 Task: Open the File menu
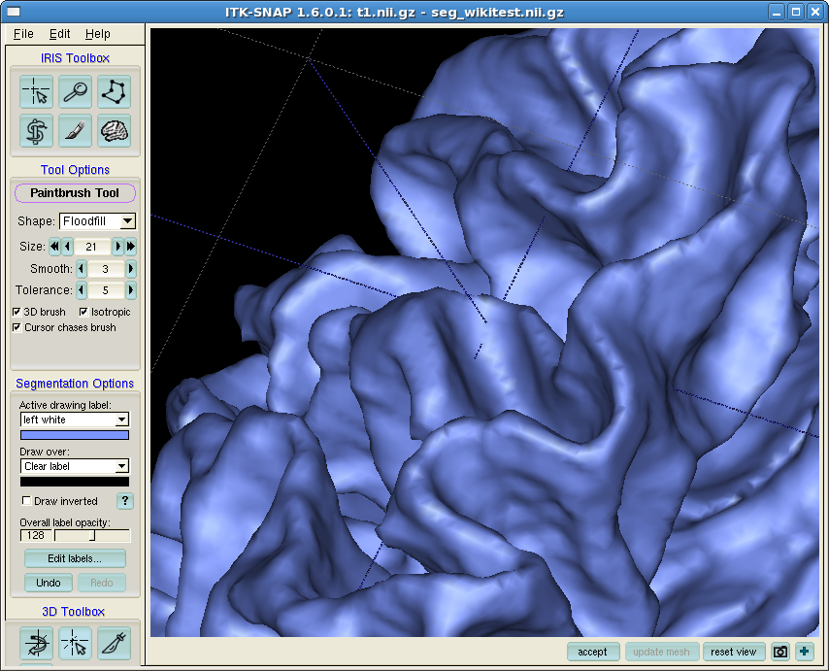click(x=23, y=34)
